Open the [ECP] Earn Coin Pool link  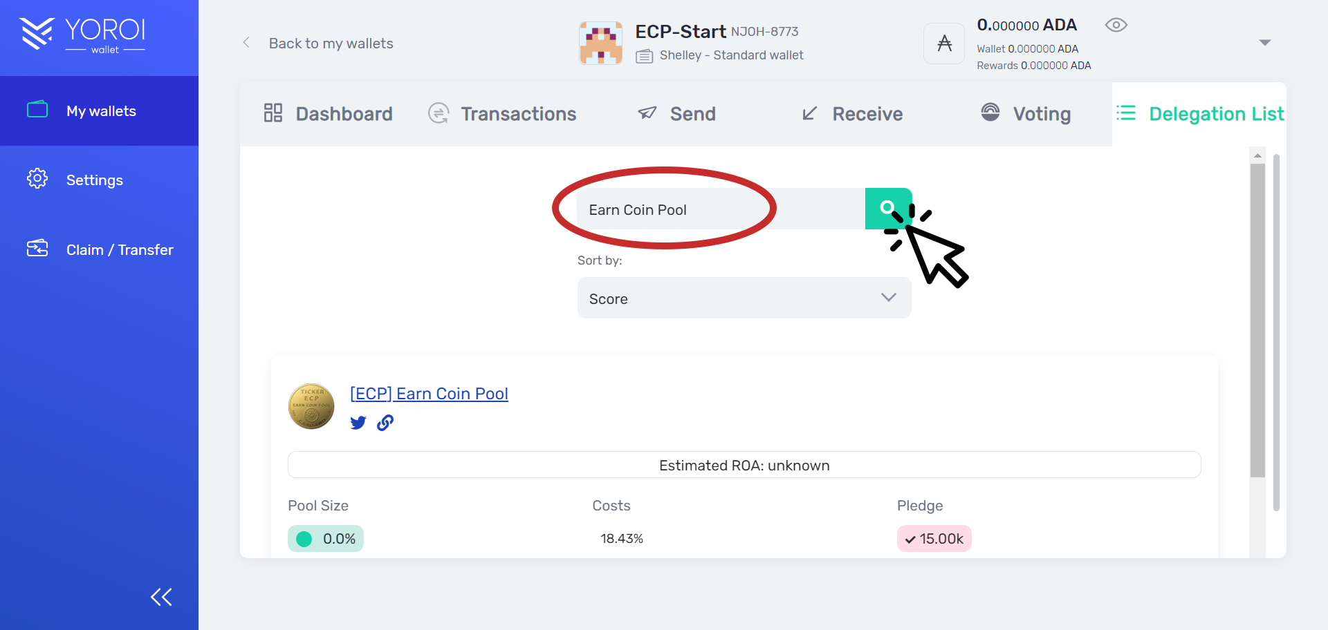click(429, 393)
